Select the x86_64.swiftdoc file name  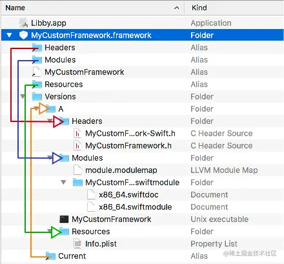click(x=128, y=194)
